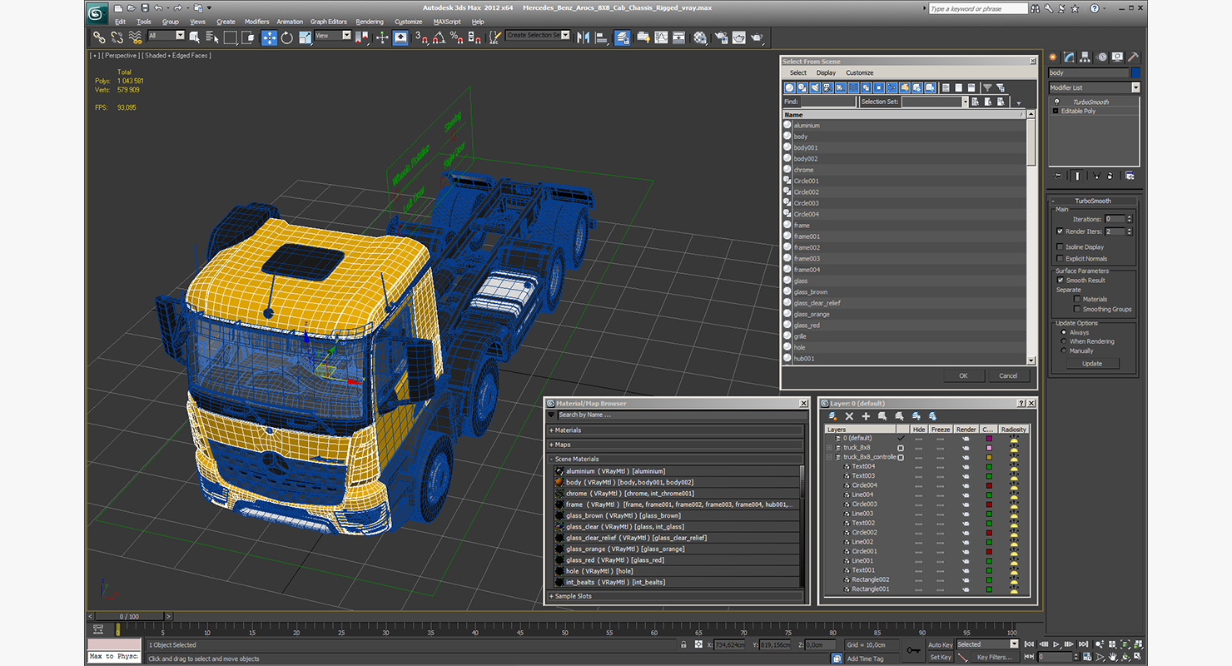This screenshot has width=1232, height=666.
Task: Click the funnel filter icon in Select From Scene
Action: (987, 87)
